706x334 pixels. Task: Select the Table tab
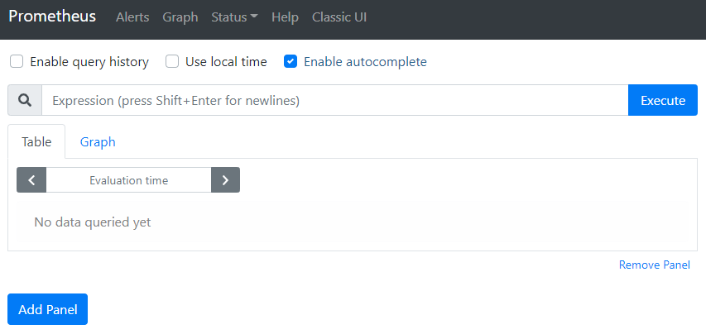point(36,141)
